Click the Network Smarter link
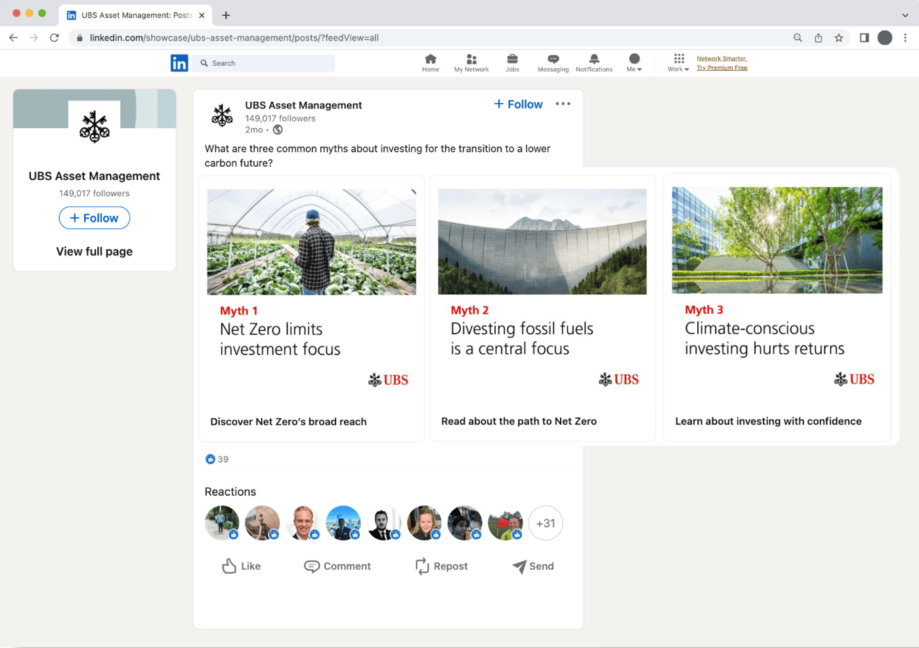The height and width of the screenshot is (648, 919). pyautogui.click(x=722, y=58)
